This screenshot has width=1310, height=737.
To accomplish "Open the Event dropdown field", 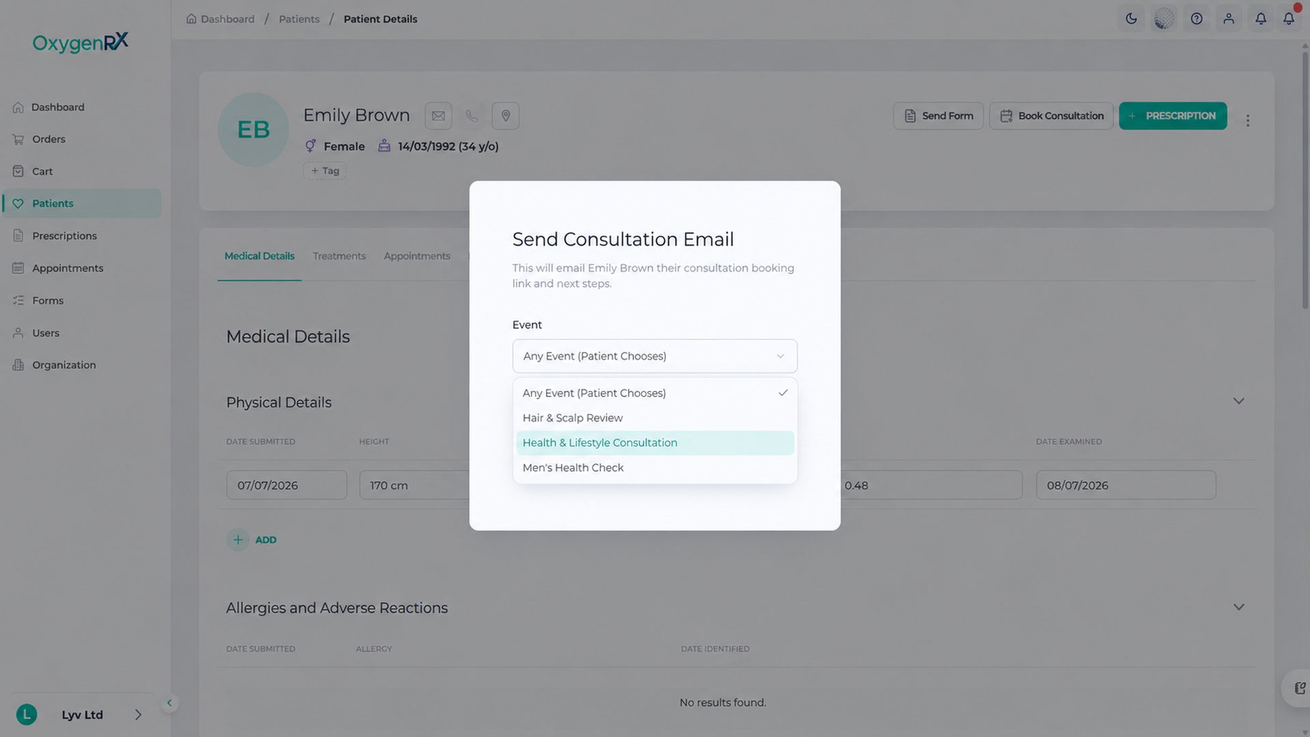I will 654,356.
